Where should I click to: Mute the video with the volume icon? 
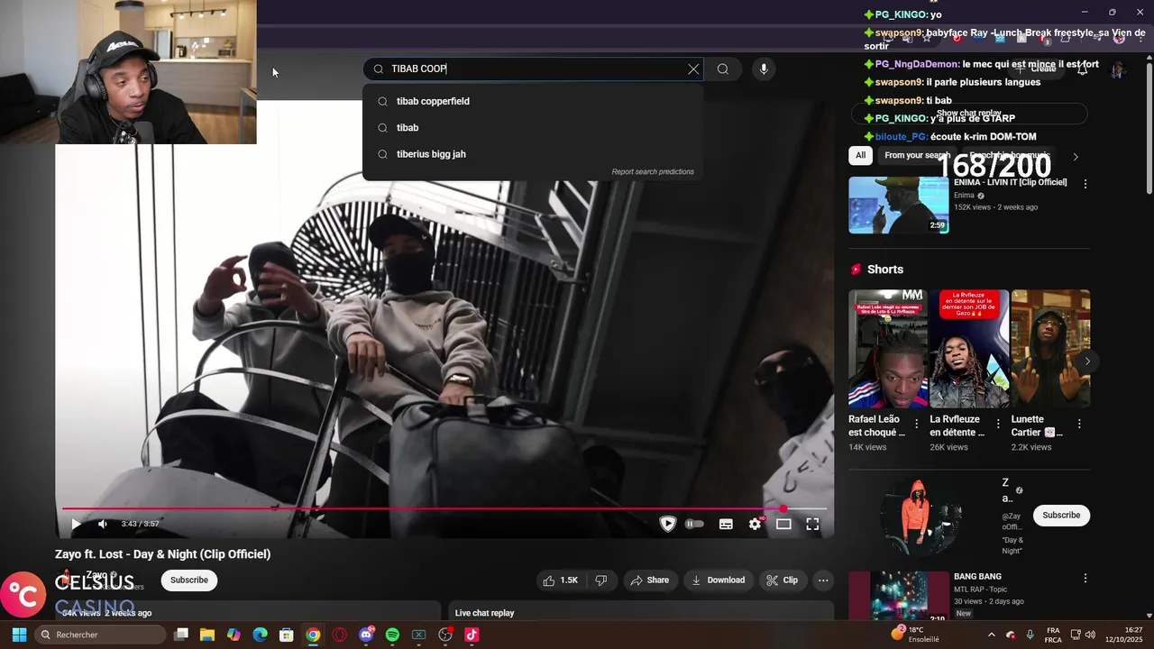[x=103, y=524]
